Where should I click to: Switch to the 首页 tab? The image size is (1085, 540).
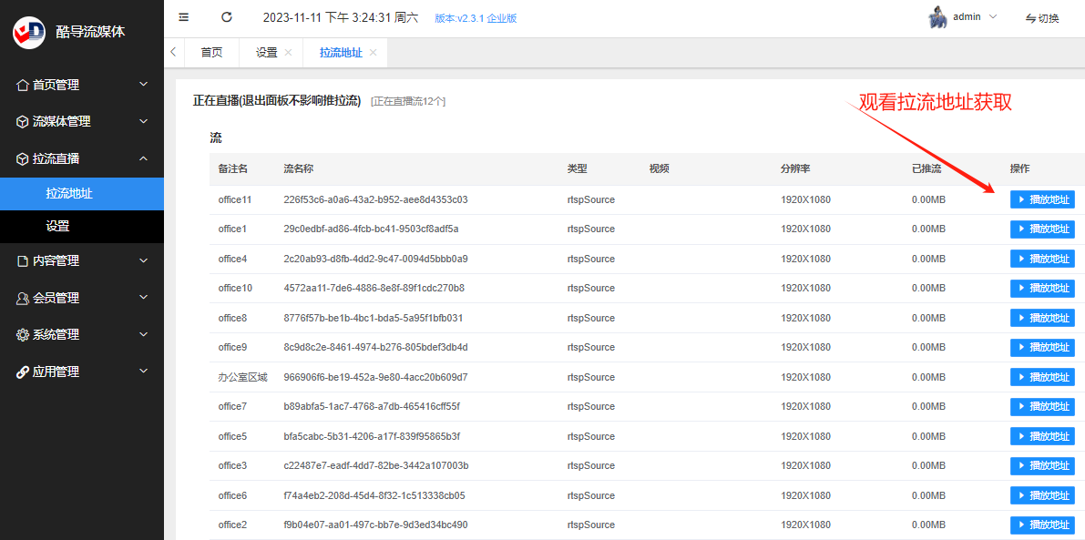211,53
